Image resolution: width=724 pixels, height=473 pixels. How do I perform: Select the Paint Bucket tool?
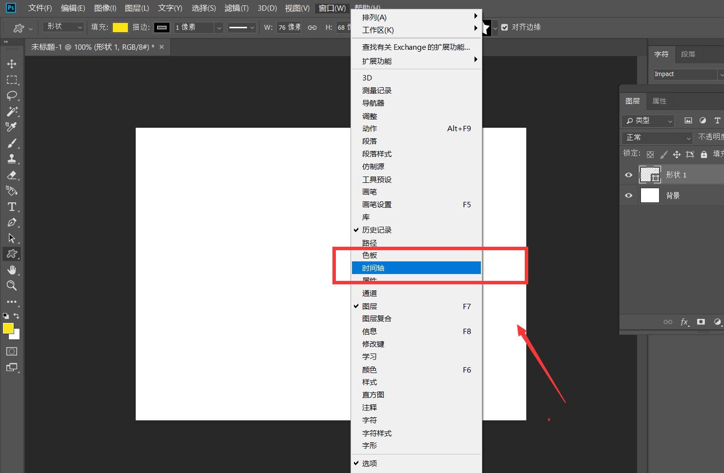coord(12,191)
